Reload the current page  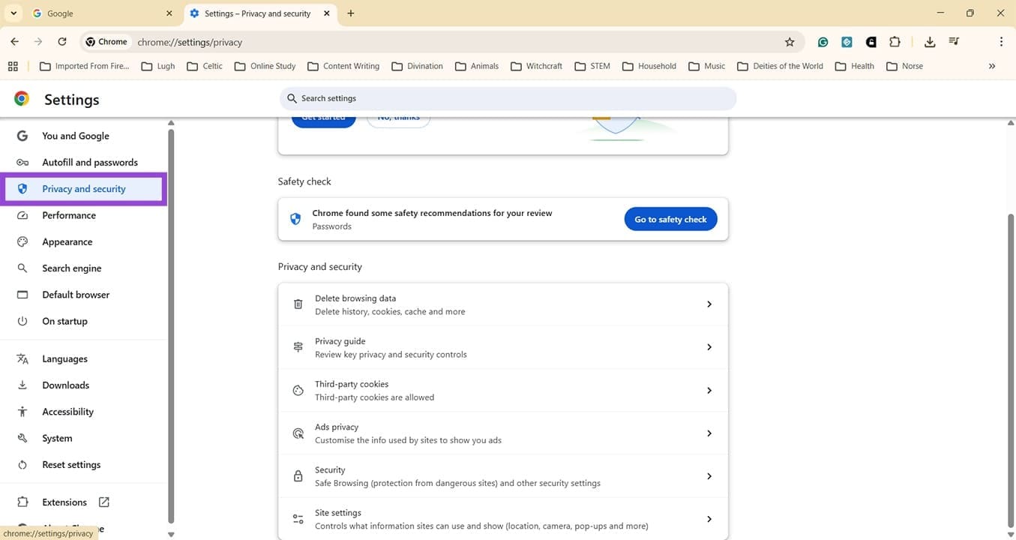coord(62,41)
